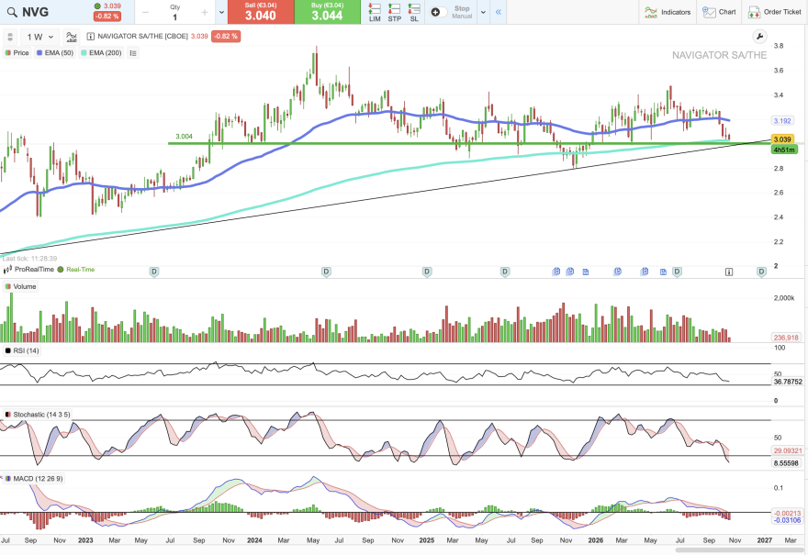Toggle the EMA (200) indicator legend
Screen dimensions: 808x555
click(101, 53)
